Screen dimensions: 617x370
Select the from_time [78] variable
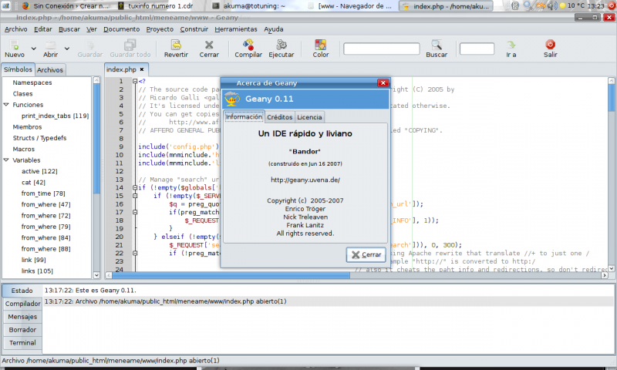(43, 193)
